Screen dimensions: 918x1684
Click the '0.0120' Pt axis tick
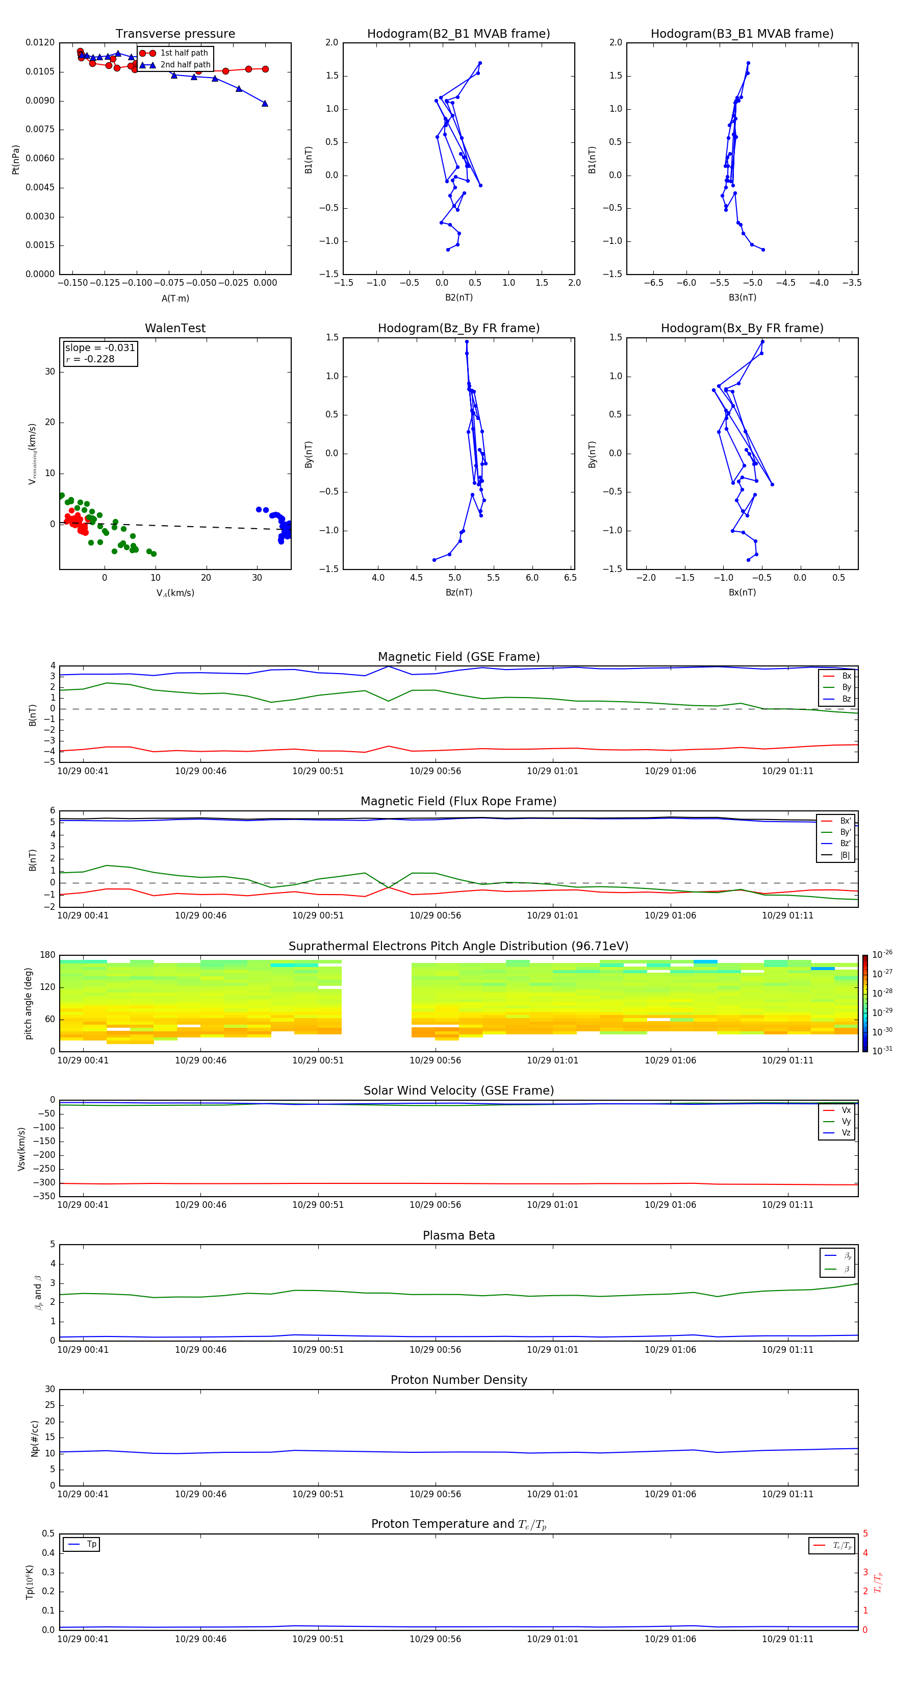(40, 42)
